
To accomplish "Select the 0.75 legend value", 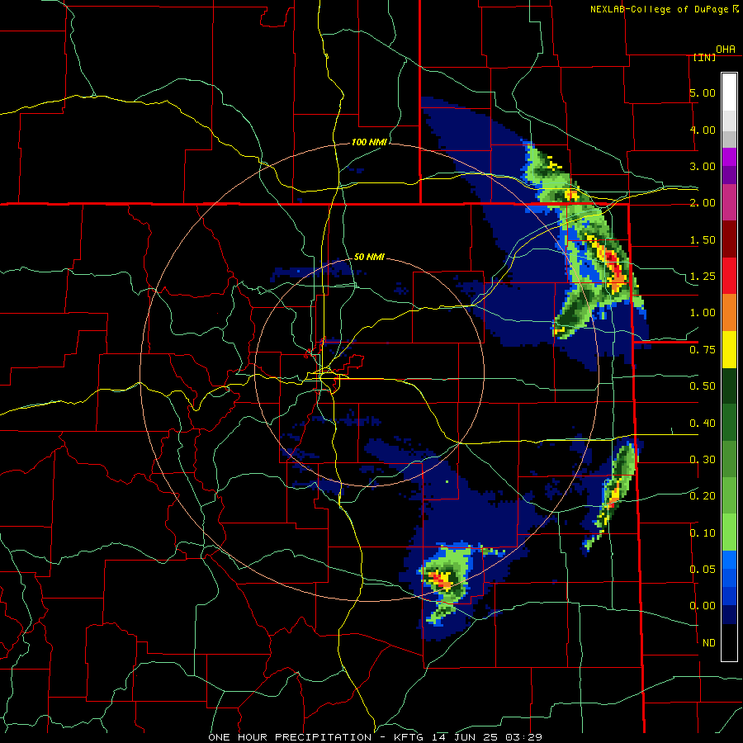I will [x=703, y=350].
